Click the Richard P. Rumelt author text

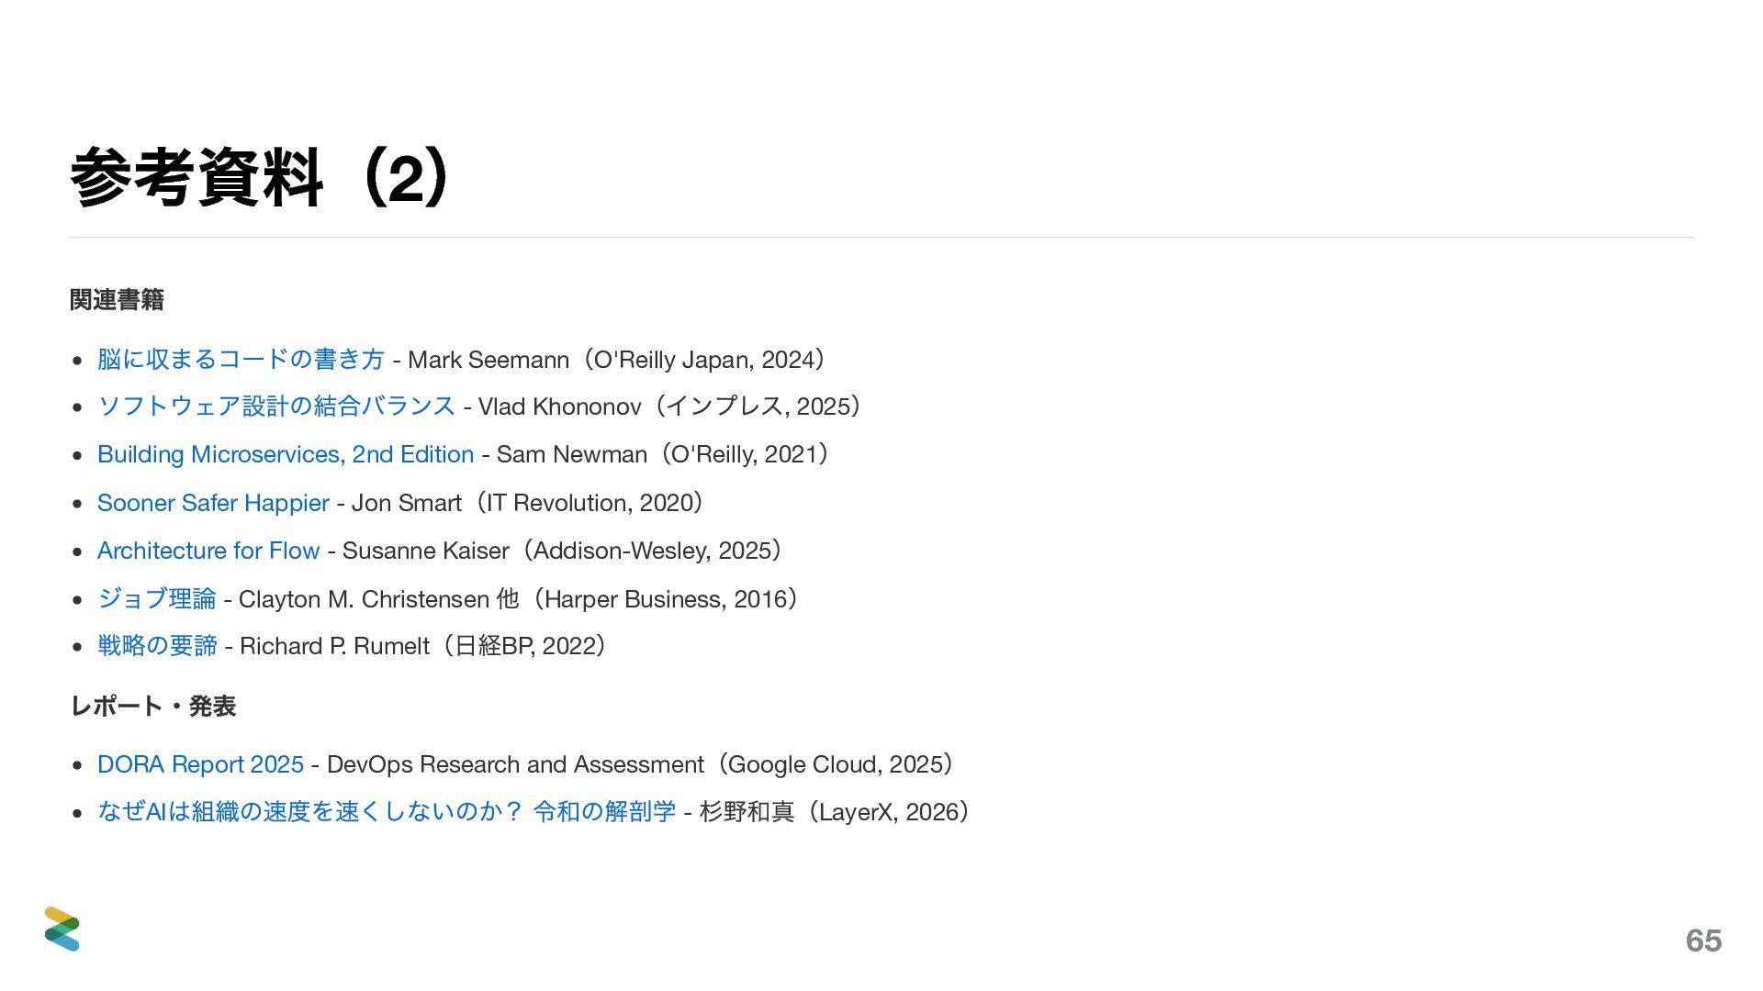tap(334, 646)
